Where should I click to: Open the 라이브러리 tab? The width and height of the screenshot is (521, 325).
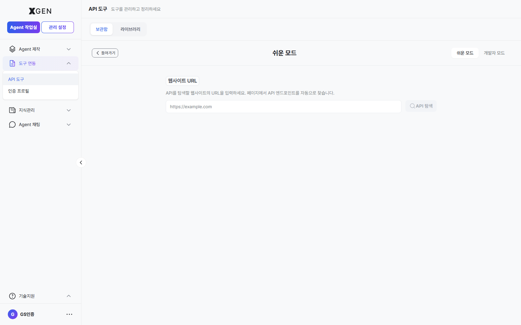pyautogui.click(x=130, y=29)
